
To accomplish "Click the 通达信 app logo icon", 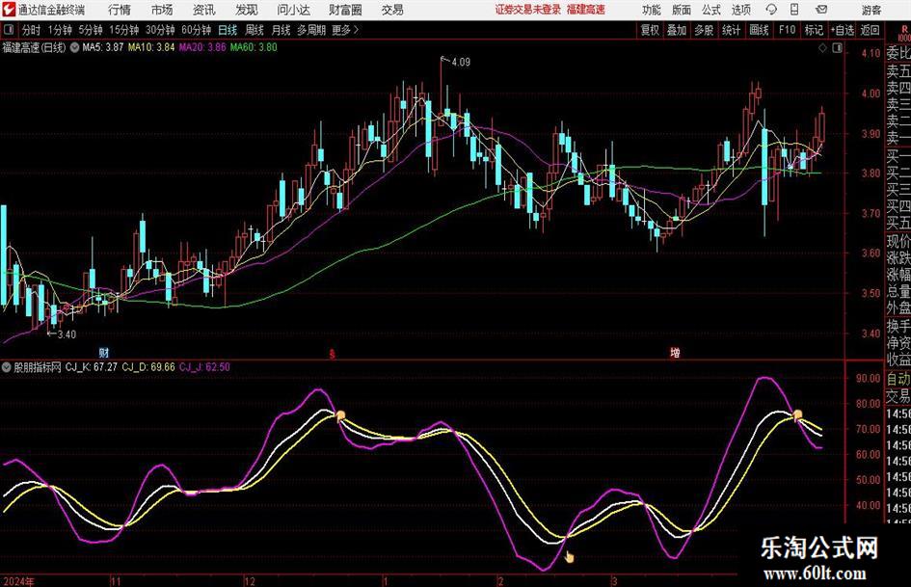I will [9, 10].
